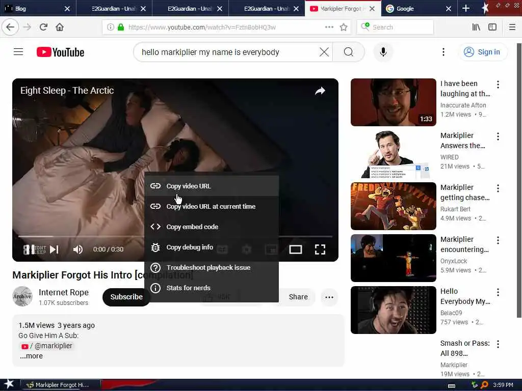Toggle the browser sidebar icon
This screenshot has height=391, width=522.
492,27
